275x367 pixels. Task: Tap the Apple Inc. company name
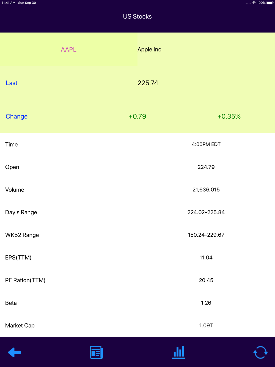pos(150,50)
